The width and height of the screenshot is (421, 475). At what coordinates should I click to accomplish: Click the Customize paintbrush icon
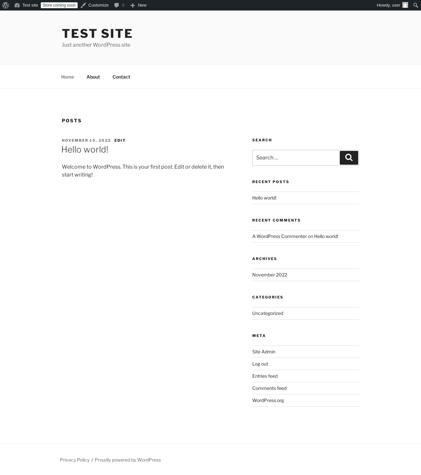tap(83, 5)
